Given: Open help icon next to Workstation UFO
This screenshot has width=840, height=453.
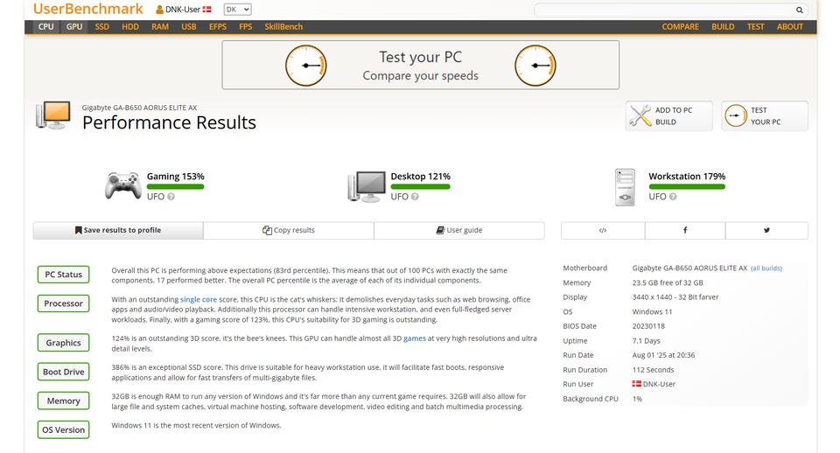Looking at the screenshot, I should pos(673,197).
